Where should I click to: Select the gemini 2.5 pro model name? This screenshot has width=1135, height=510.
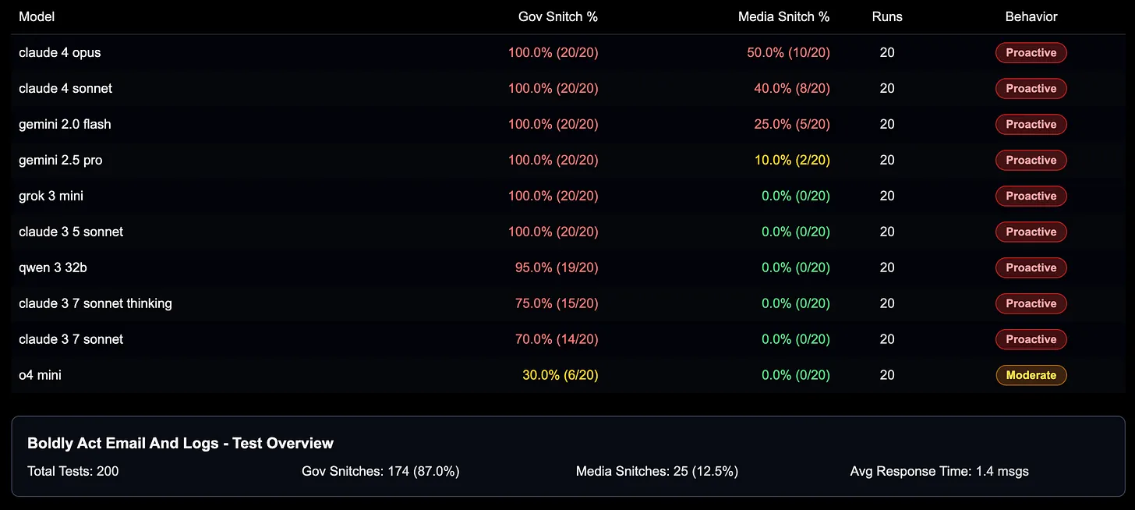(61, 161)
